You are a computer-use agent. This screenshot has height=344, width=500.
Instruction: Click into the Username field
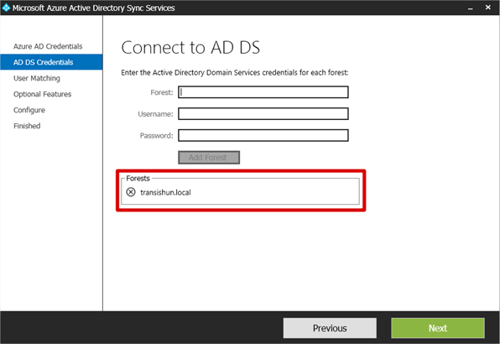point(263,114)
